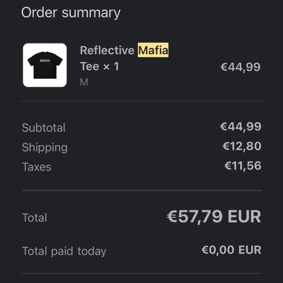Click the Taxes amount €11,56
283x283 pixels.
(x=243, y=166)
